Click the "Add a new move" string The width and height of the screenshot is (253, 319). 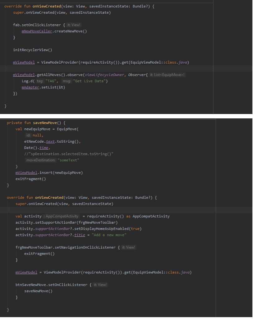pos(109,235)
